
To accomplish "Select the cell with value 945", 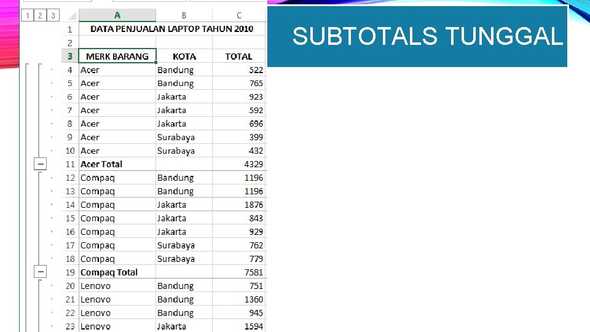I will (x=239, y=313).
